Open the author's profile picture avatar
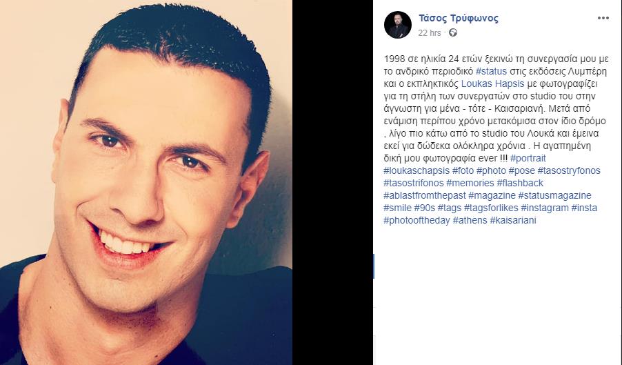 point(398,25)
